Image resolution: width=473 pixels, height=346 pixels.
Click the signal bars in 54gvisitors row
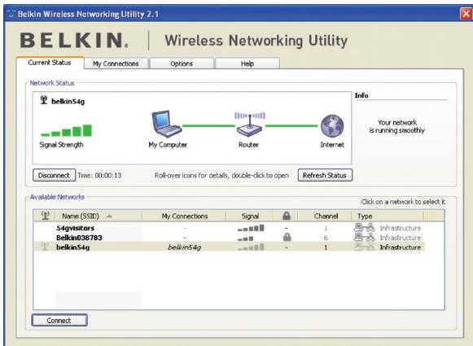[x=251, y=228]
